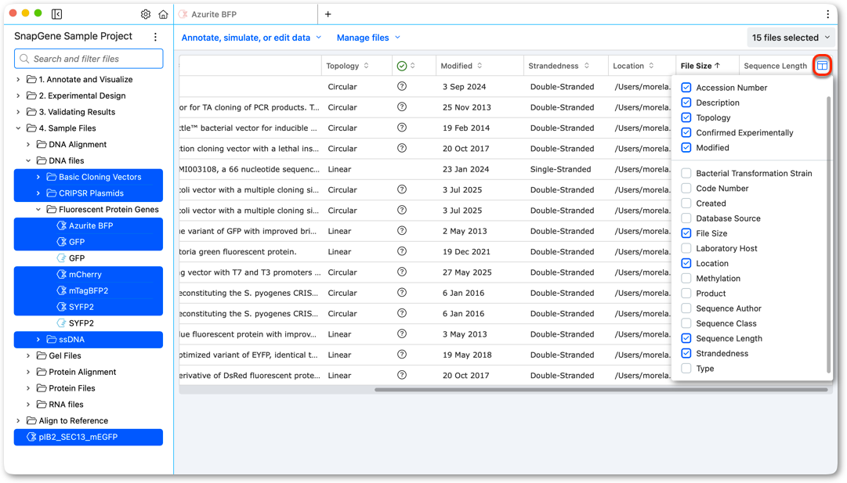Click the pIB2_SEC13_mEGFP file icon
The width and height of the screenshot is (847, 483).
pos(32,437)
